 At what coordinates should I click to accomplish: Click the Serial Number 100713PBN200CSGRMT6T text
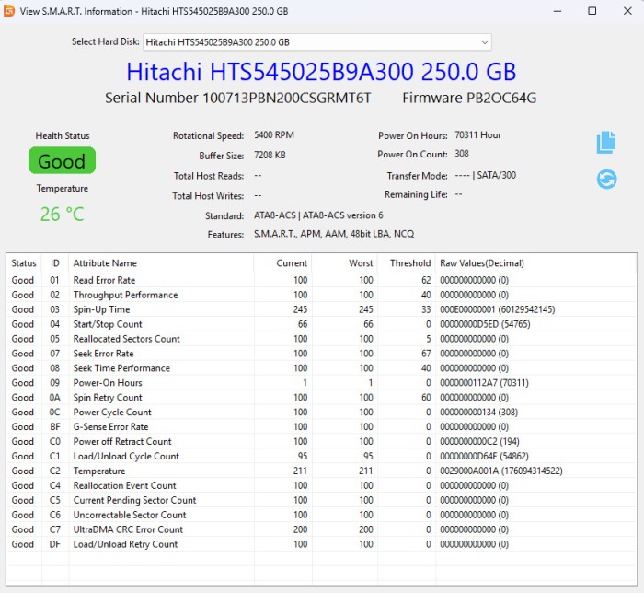237,99
